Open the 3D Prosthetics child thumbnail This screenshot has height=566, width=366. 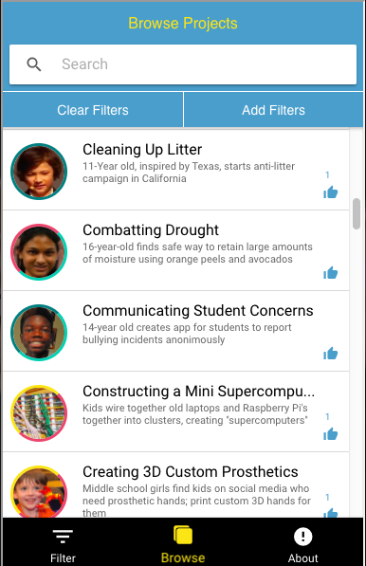[x=39, y=492]
